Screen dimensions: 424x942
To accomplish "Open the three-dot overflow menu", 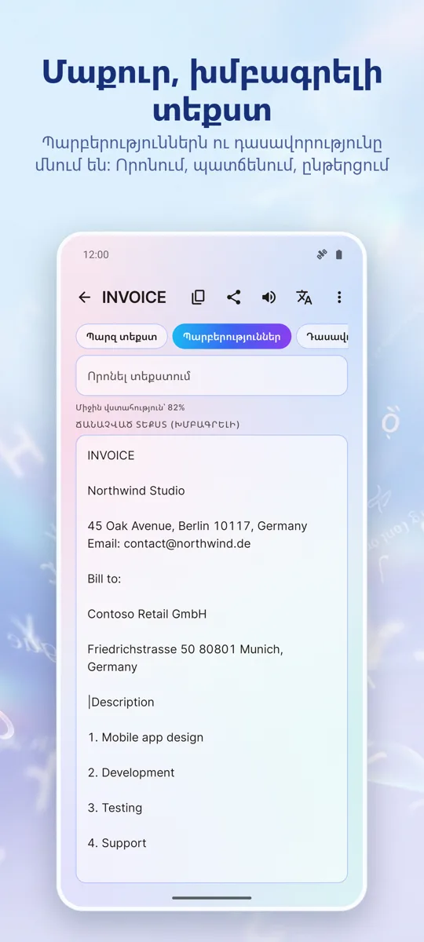I will 339,298.
